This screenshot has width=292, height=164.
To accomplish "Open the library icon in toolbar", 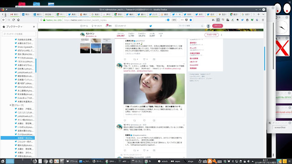I will (x=213, y=20).
